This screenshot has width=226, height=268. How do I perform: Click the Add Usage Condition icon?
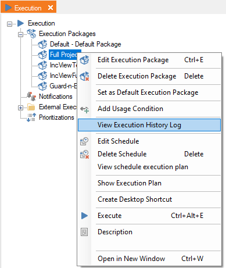click(84, 109)
